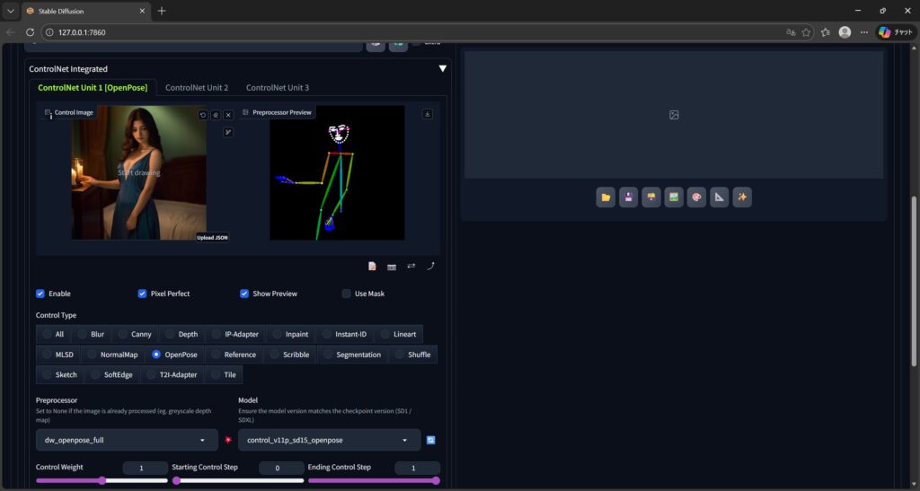Switch to ControlNet Unit 2 tab
This screenshot has height=491, width=920.
(197, 88)
